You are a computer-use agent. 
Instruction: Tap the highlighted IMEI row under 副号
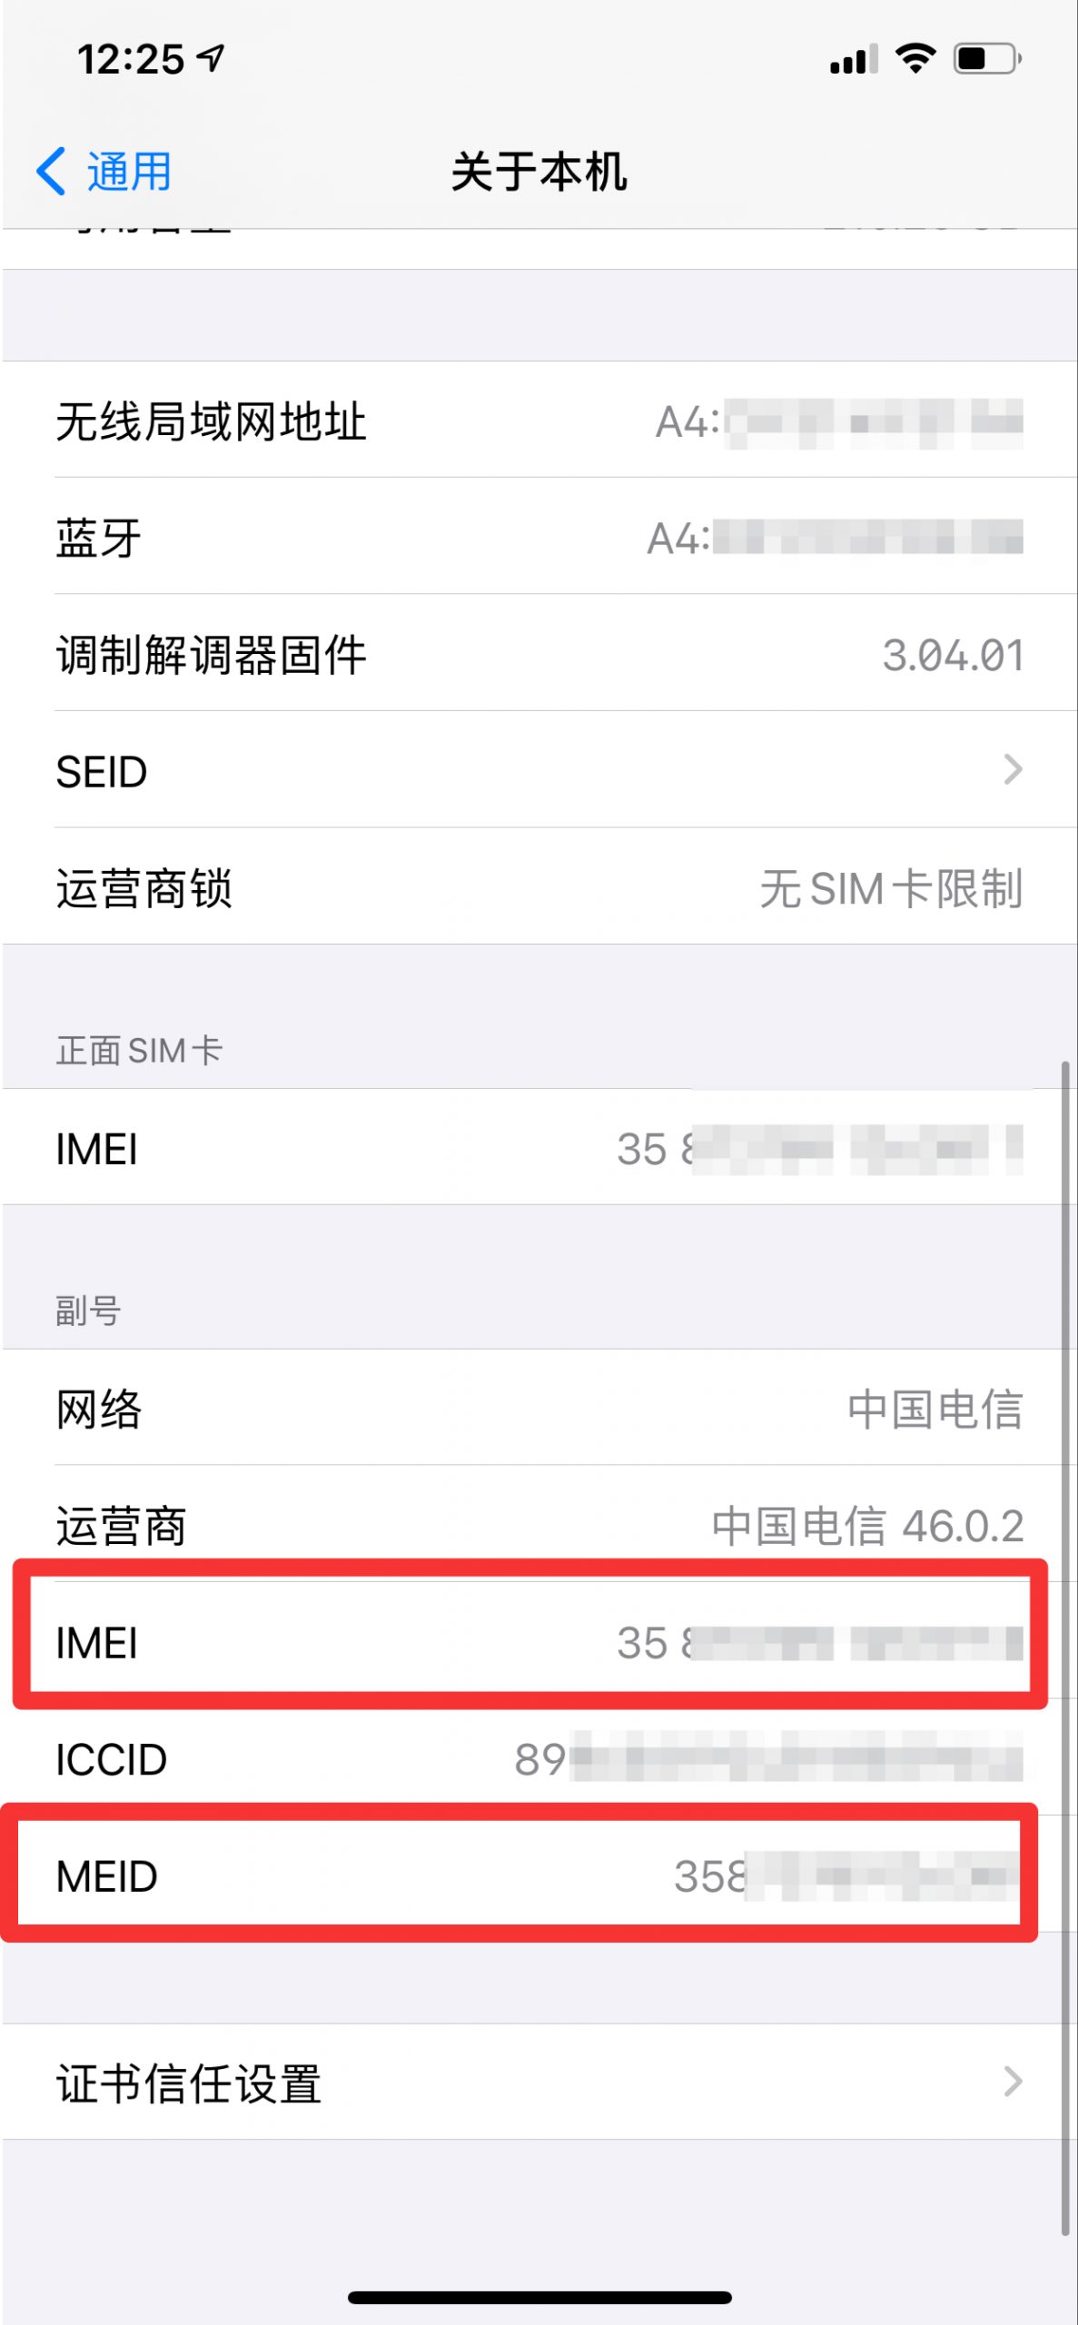(529, 1640)
